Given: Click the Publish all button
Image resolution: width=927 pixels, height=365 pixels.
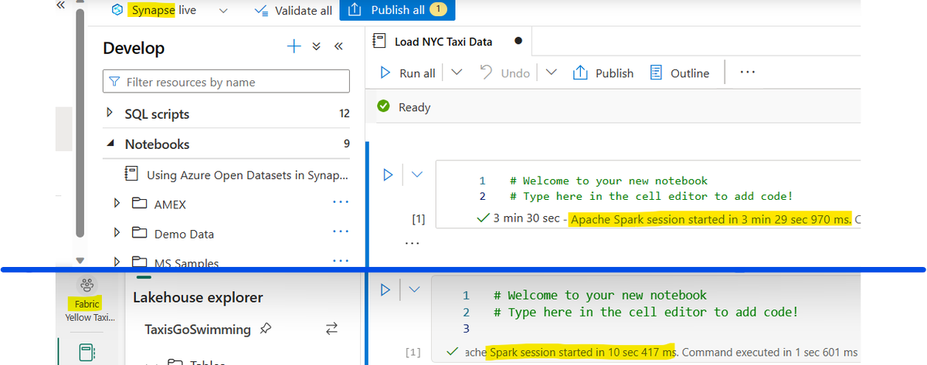Looking at the screenshot, I should pyautogui.click(x=397, y=11).
